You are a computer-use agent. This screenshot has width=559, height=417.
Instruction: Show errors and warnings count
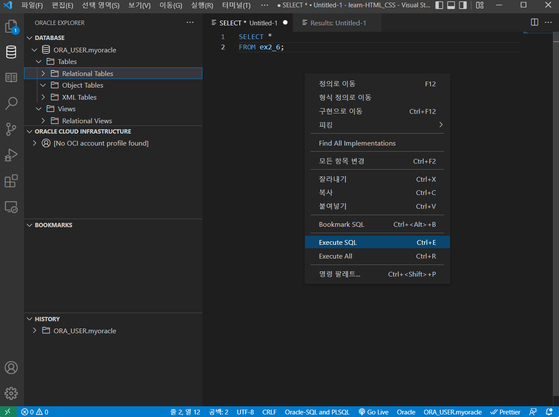click(35, 412)
